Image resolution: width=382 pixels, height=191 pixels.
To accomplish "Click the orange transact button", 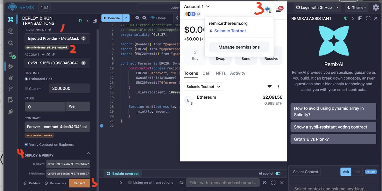I will [x=79, y=183].
